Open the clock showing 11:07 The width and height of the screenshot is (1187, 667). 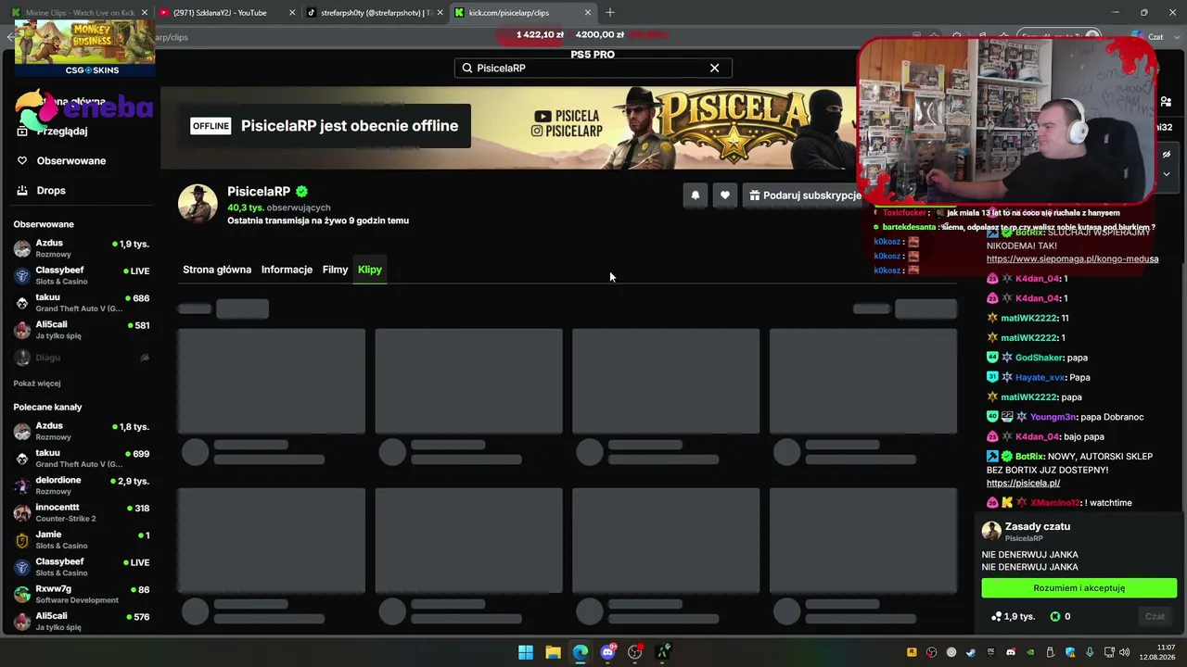(1157, 652)
